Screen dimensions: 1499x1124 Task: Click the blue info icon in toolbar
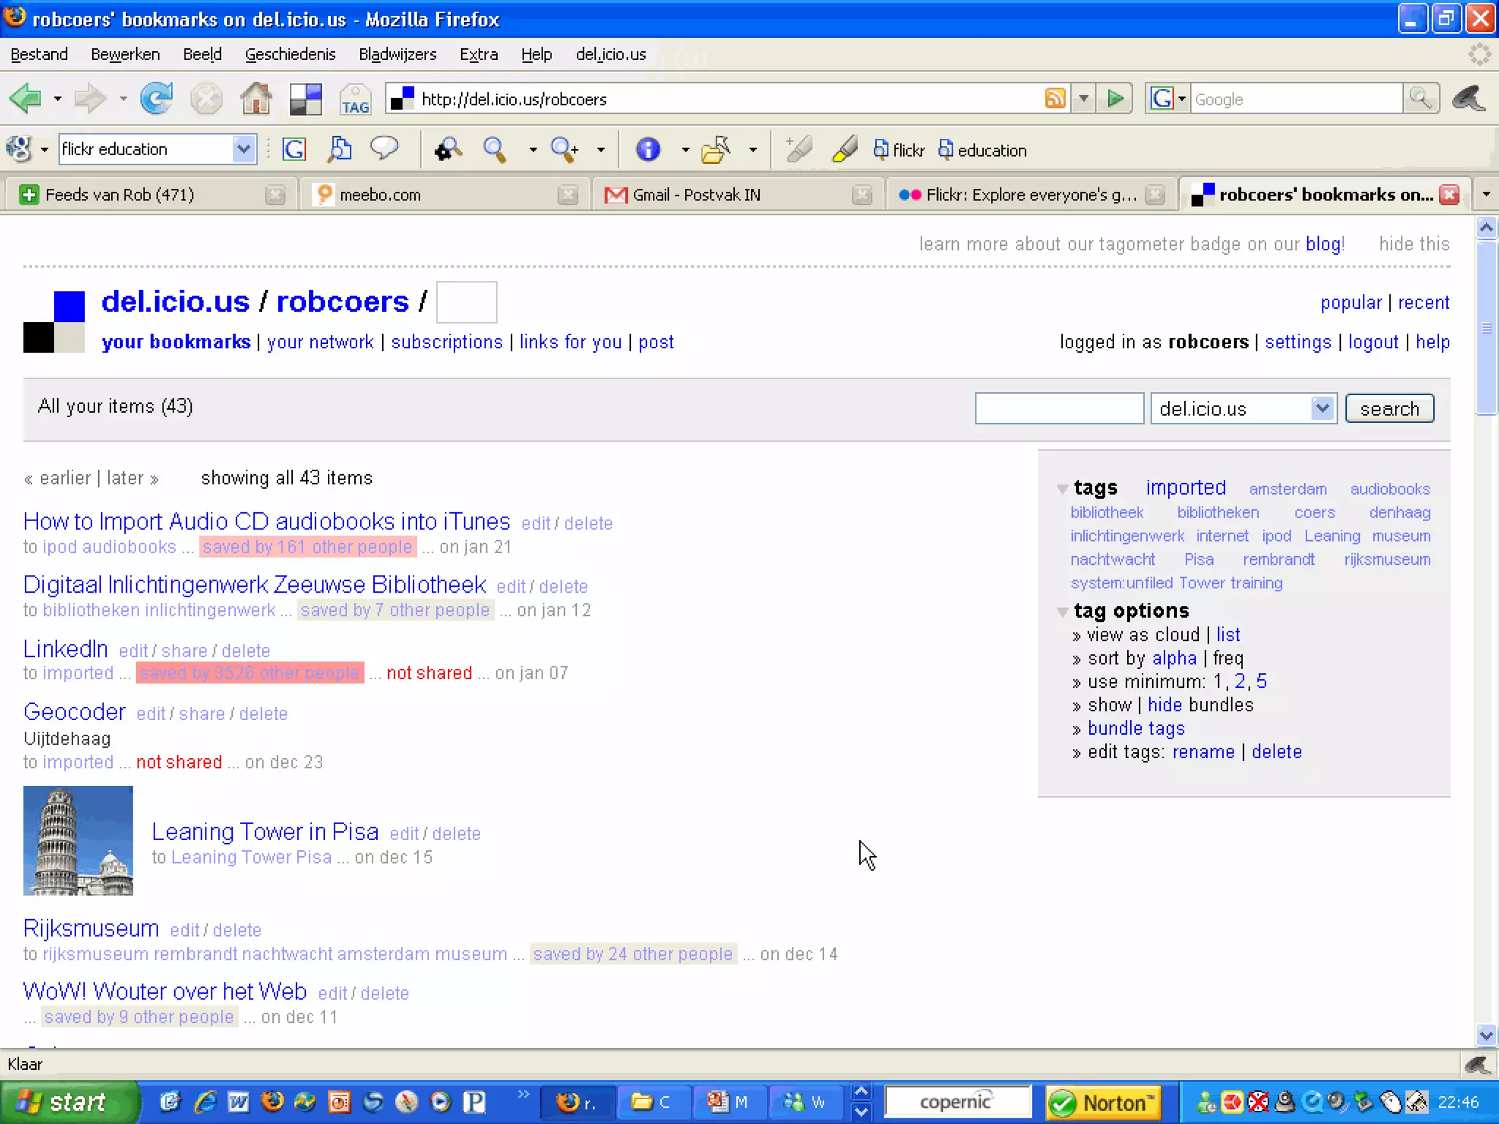coord(648,149)
